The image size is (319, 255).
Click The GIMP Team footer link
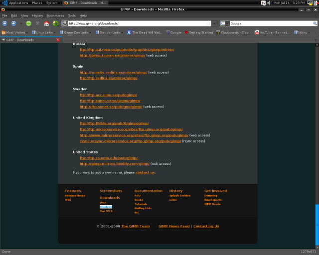click(x=136, y=226)
